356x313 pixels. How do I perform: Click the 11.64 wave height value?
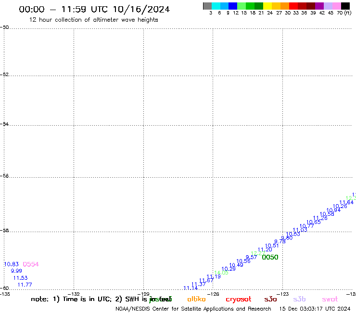point(346,202)
